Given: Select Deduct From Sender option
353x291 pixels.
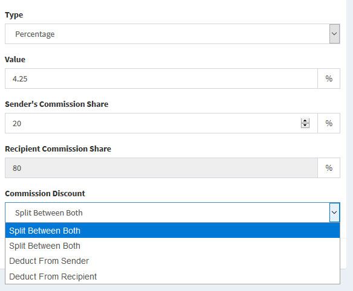Looking at the screenshot, I should (x=172, y=261).
